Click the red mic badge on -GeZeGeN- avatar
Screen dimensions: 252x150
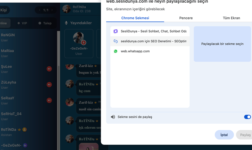(x=83, y=43)
